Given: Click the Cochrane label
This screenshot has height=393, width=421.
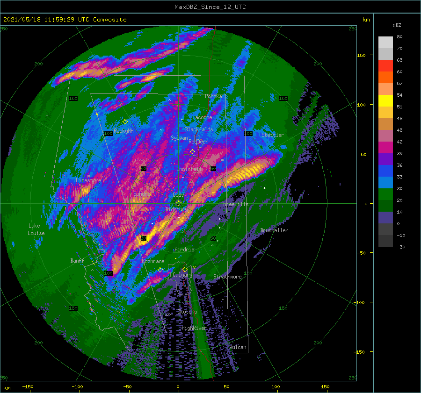Looking at the screenshot, I should [153, 261].
